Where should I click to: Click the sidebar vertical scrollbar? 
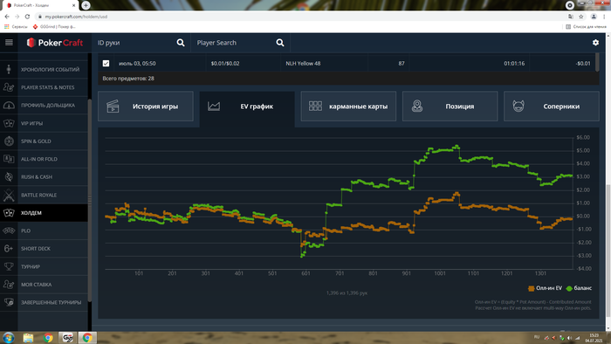click(90, 200)
